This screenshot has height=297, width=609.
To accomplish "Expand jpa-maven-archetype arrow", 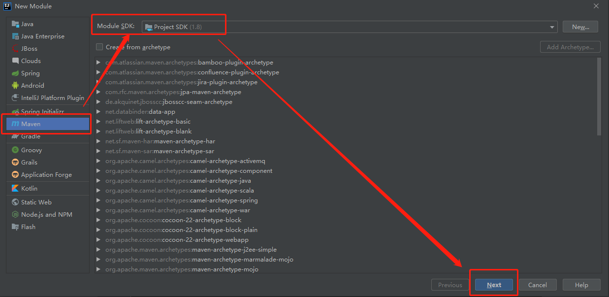I will [98, 92].
